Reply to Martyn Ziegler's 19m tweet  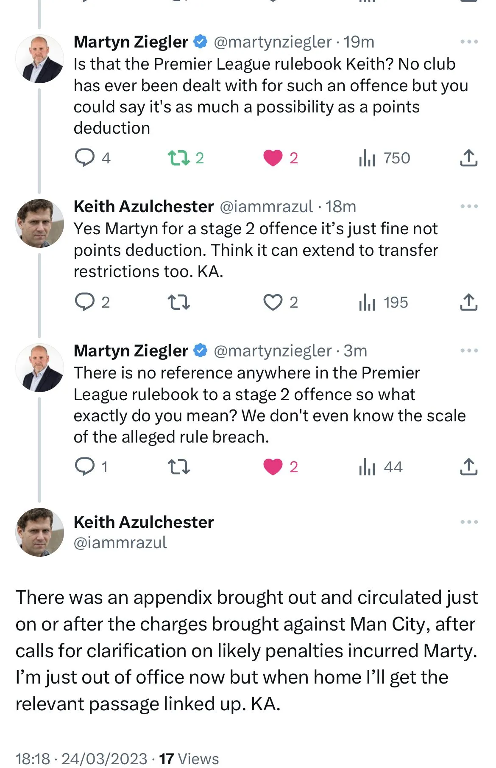click(85, 158)
